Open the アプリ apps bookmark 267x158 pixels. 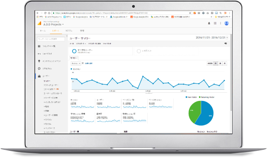click(x=40, y=17)
